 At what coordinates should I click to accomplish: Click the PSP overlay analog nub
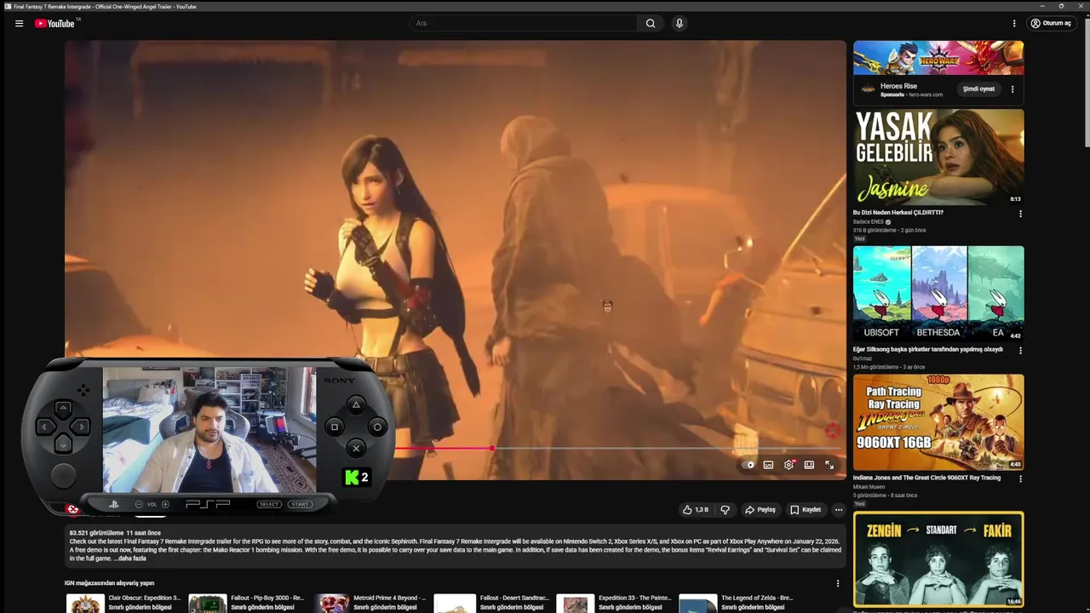click(x=63, y=475)
